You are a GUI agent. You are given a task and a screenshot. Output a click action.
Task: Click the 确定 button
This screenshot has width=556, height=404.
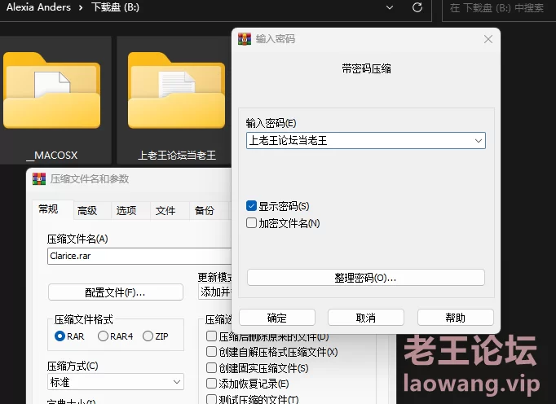276,318
